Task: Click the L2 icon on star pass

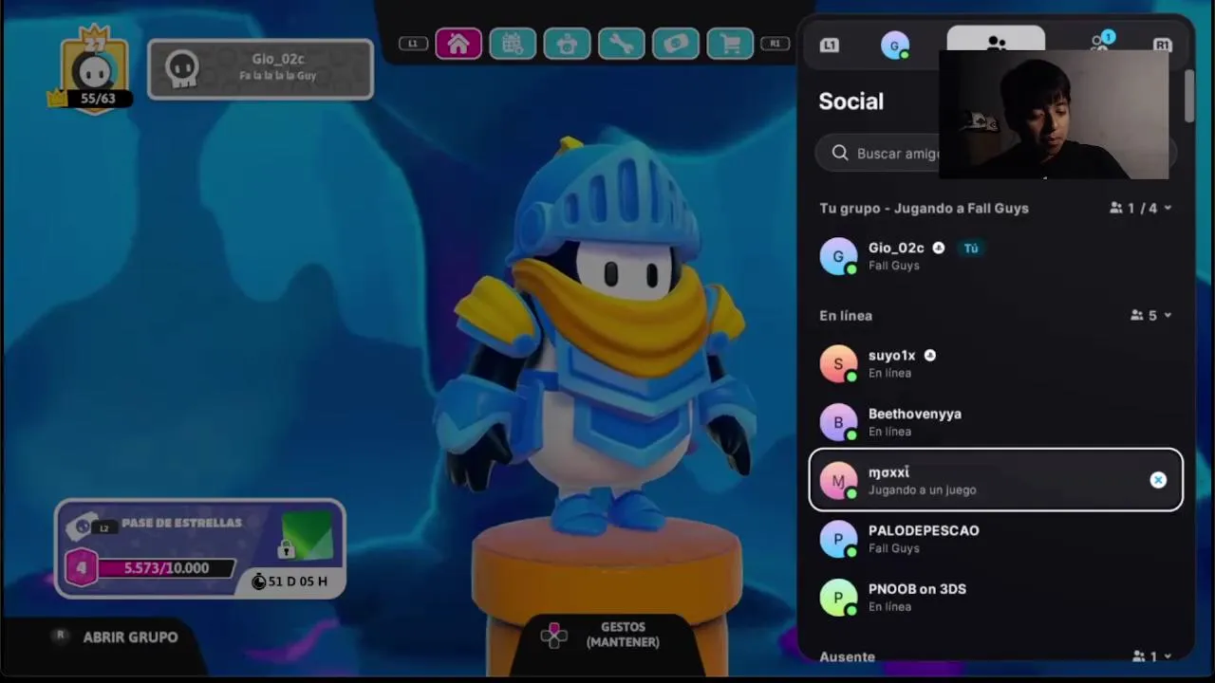Action: (x=104, y=527)
